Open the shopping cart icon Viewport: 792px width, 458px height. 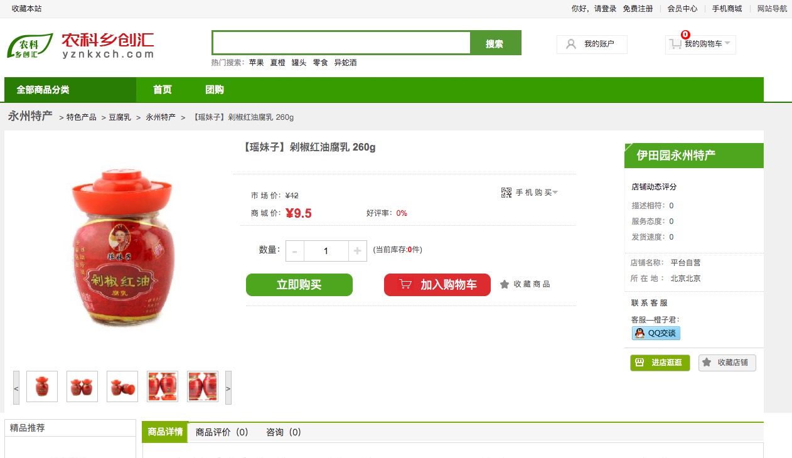pos(675,44)
